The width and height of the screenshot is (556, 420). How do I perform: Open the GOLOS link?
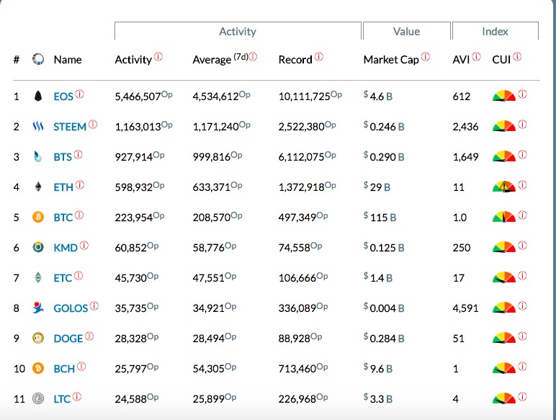pyautogui.click(x=71, y=308)
